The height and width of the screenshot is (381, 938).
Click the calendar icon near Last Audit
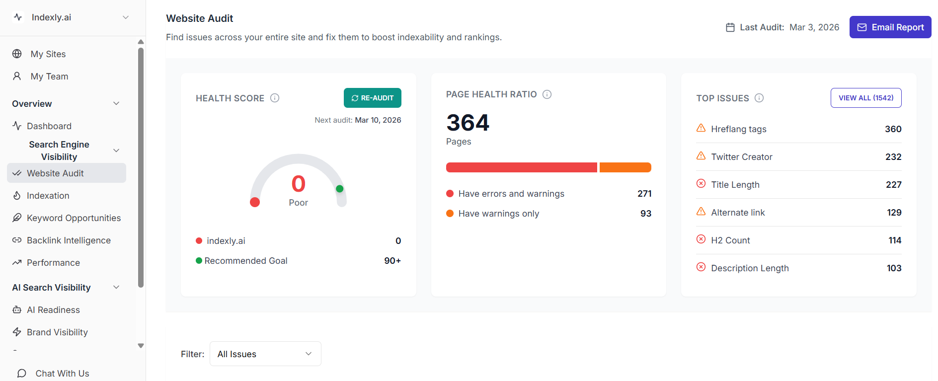click(x=730, y=27)
